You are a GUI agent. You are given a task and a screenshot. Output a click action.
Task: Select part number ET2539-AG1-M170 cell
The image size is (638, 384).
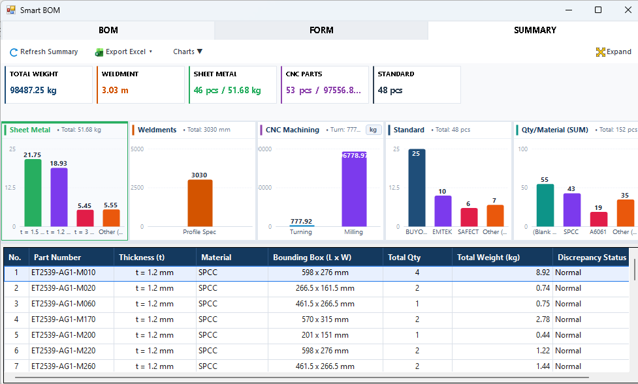tap(72, 319)
